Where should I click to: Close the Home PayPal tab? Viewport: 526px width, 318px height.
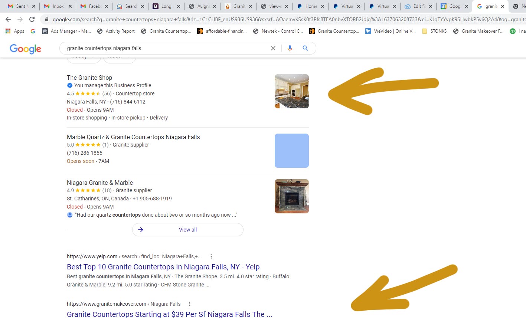click(323, 6)
